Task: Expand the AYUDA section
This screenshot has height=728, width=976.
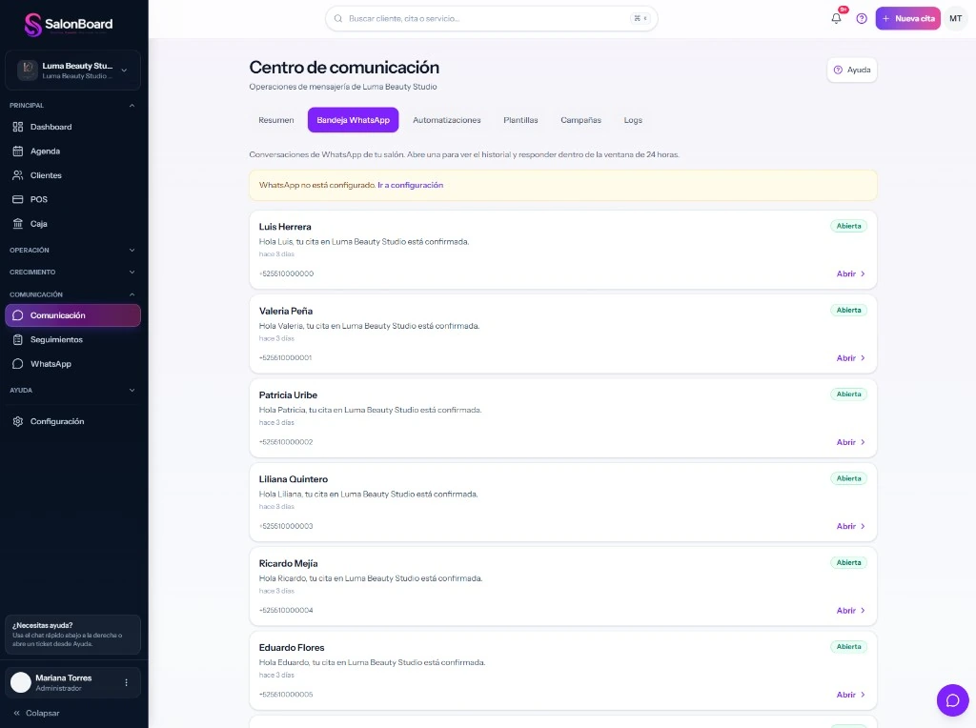Action: [72, 391]
